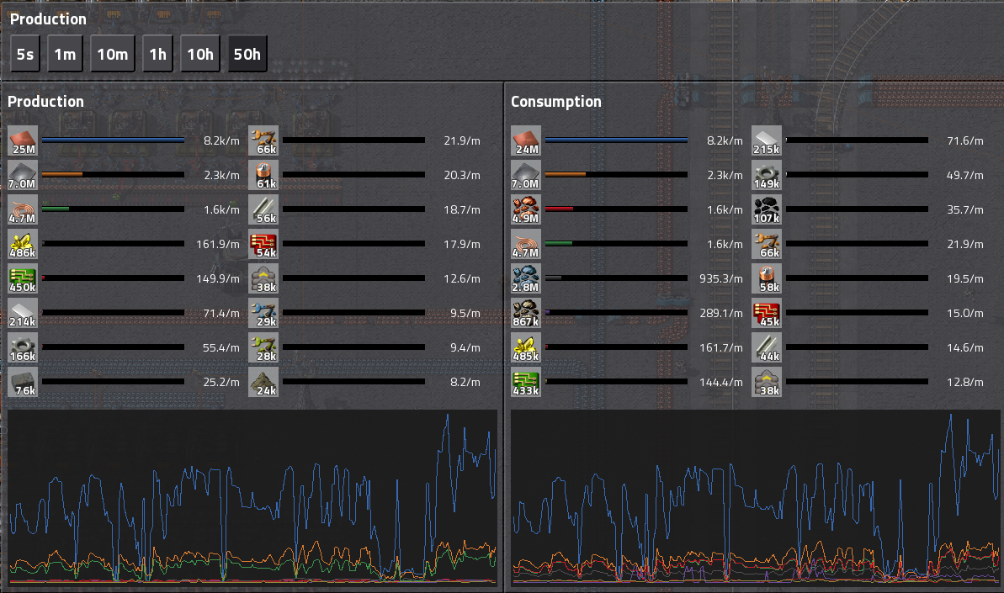
Task: Select copper cable 4.7M icon in Consumption
Action: 526,245
